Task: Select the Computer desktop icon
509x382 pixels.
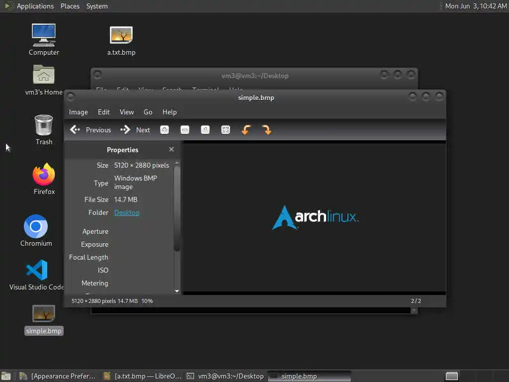Action: (x=44, y=40)
